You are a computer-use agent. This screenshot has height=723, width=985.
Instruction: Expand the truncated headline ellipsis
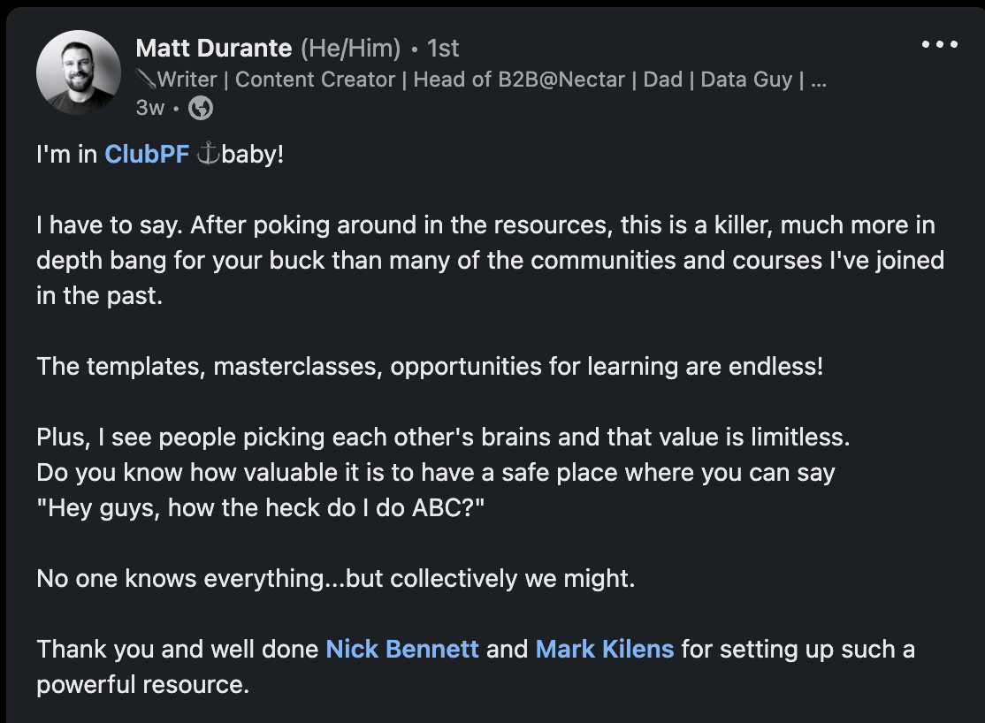818,80
